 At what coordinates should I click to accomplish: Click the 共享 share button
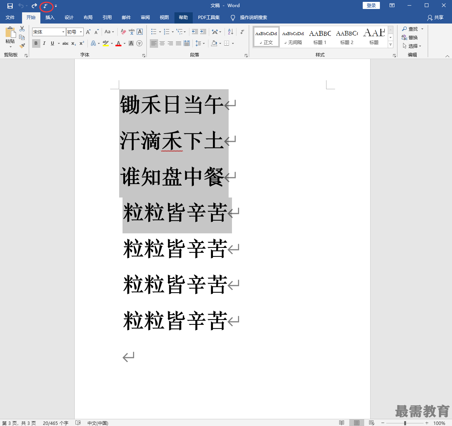pos(436,18)
